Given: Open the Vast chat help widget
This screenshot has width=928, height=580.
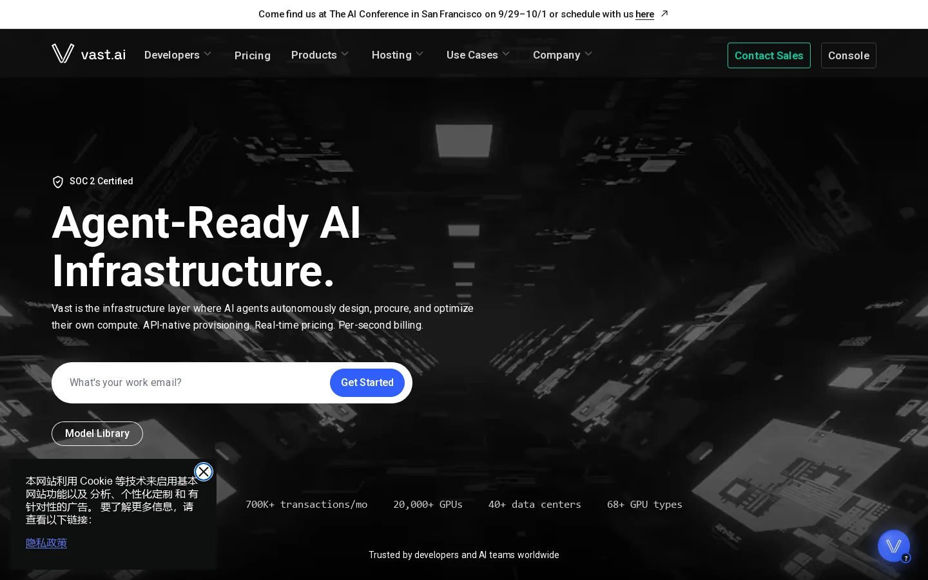Looking at the screenshot, I should coord(894,546).
